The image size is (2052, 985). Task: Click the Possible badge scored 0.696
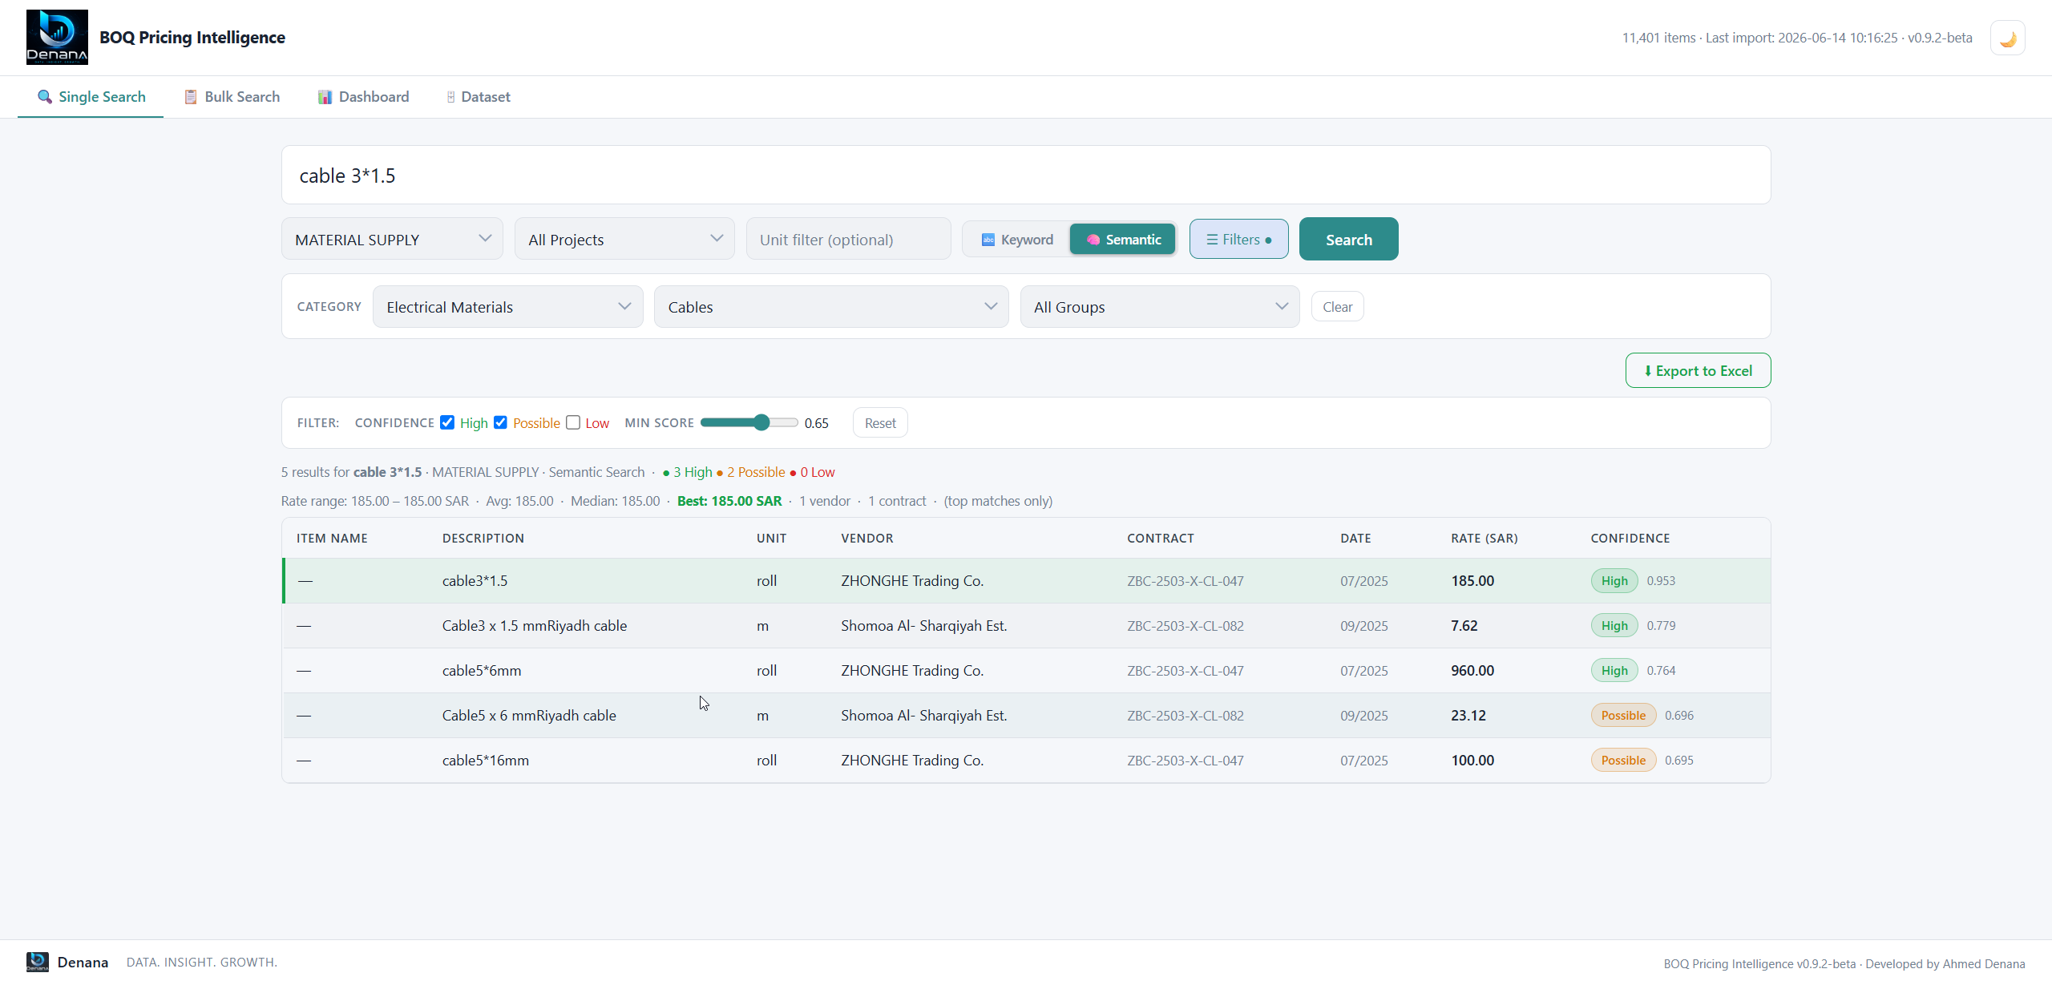click(x=1623, y=716)
